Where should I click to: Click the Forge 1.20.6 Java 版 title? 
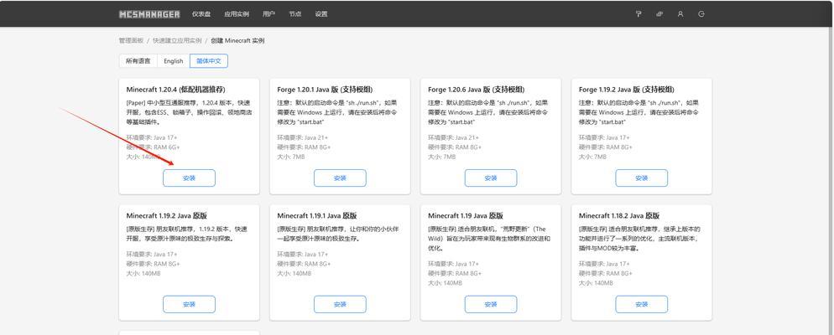coord(476,90)
